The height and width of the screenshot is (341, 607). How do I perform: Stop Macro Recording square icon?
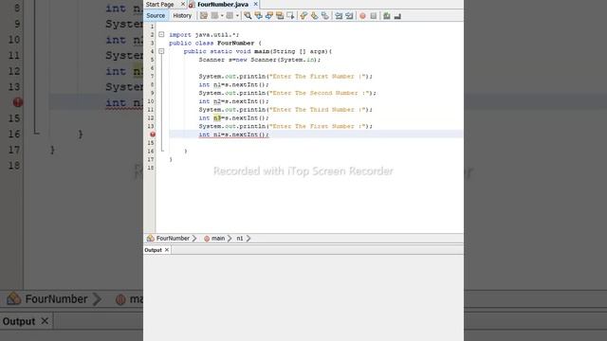point(373,16)
